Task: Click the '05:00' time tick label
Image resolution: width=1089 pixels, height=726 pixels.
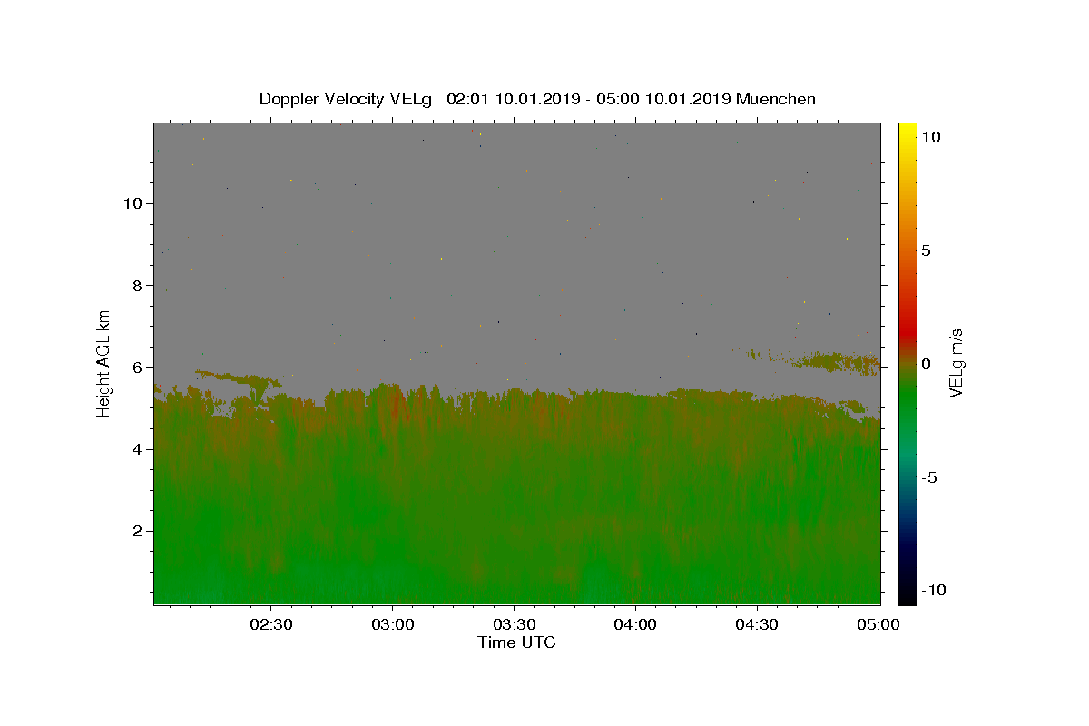Action: tap(878, 624)
